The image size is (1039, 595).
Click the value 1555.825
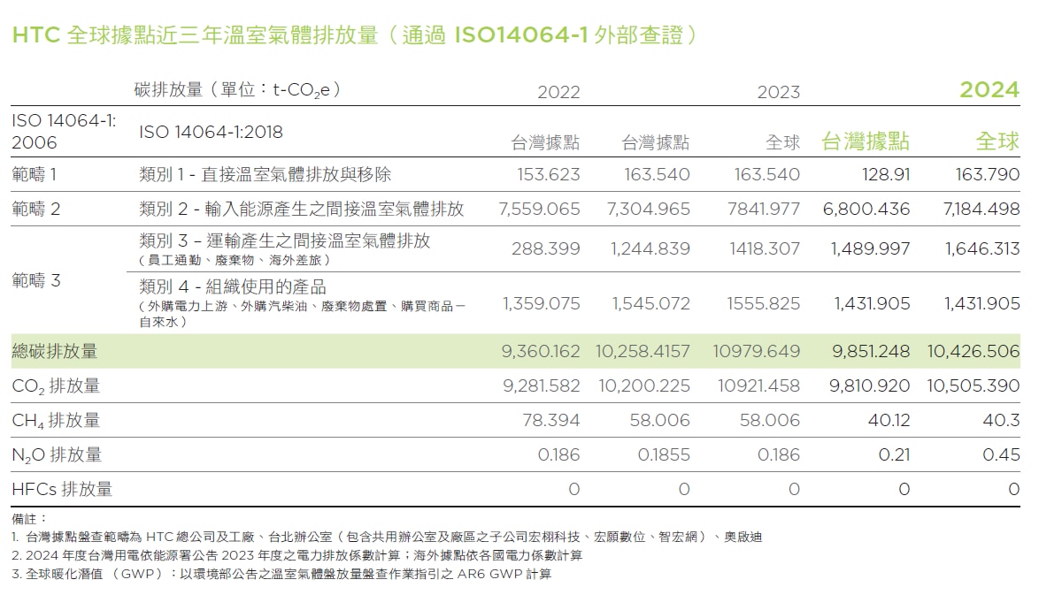coord(764,304)
